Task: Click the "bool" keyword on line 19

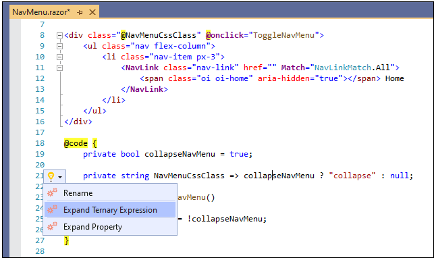Action: tap(130, 154)
